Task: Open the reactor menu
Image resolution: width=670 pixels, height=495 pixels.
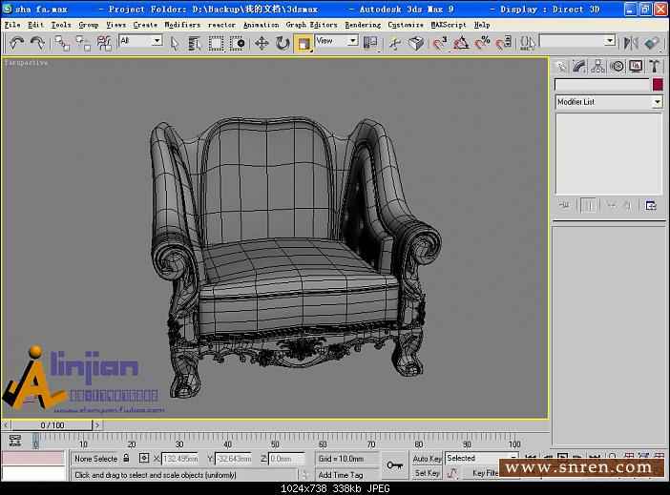Action: (x=221, y=25)
